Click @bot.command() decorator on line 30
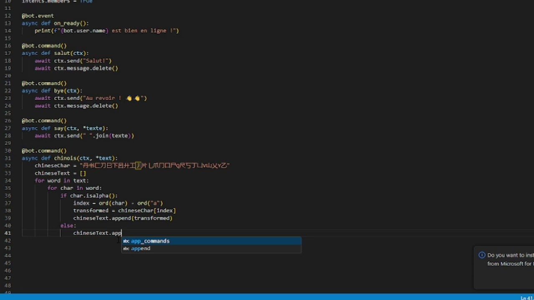The height and width of the screenshot is (300, 534). [x=44, y=151]
